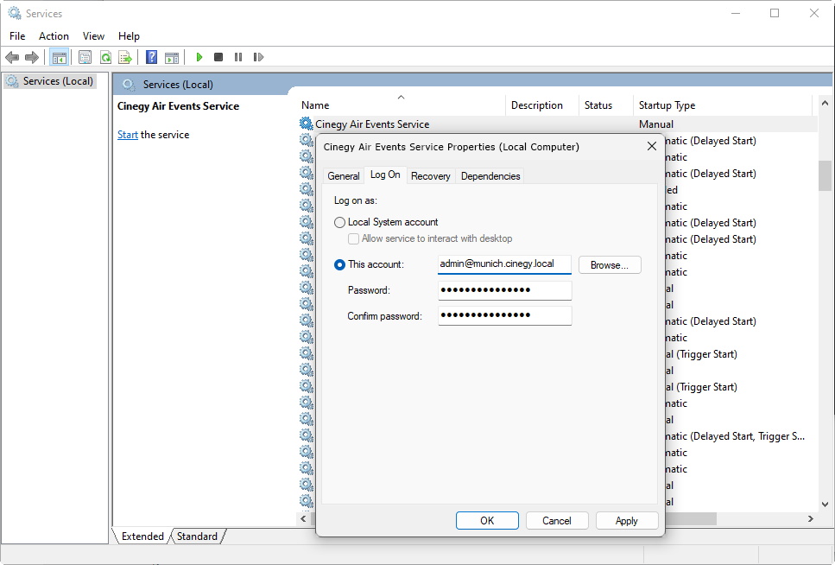Click the Apply button in dialog

tap(626, 520)
